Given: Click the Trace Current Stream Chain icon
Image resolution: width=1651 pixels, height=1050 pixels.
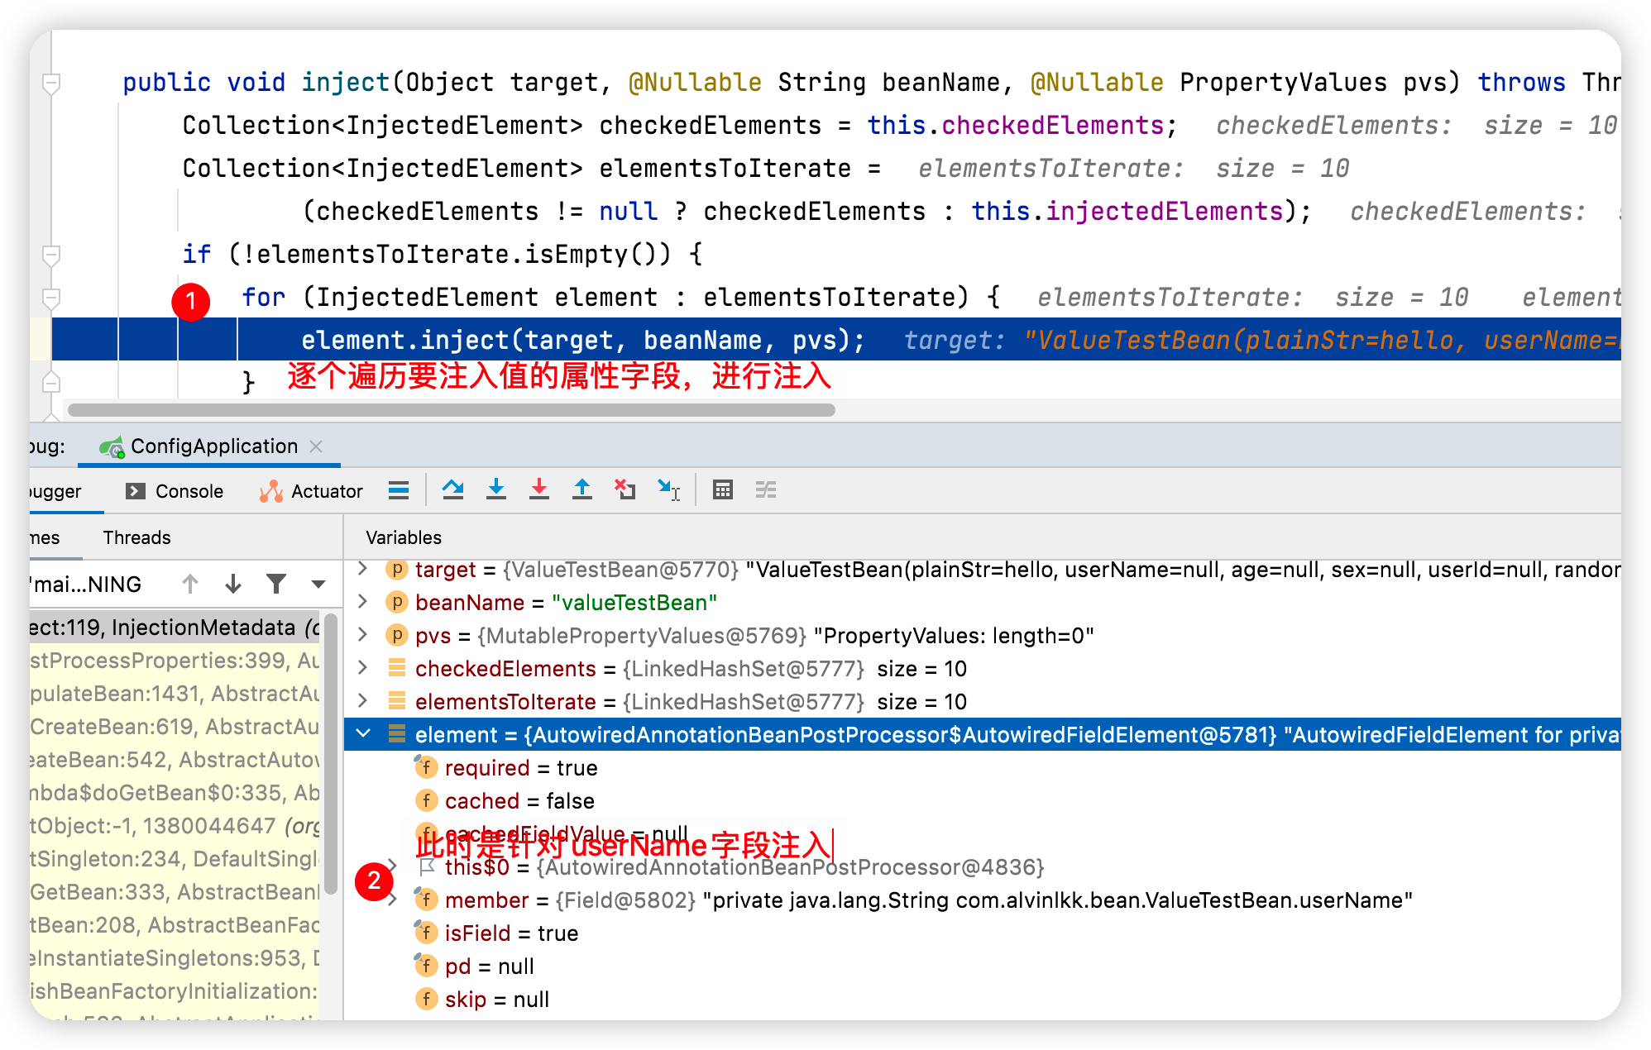Looking at the screenshot, I should pos(765,489).
